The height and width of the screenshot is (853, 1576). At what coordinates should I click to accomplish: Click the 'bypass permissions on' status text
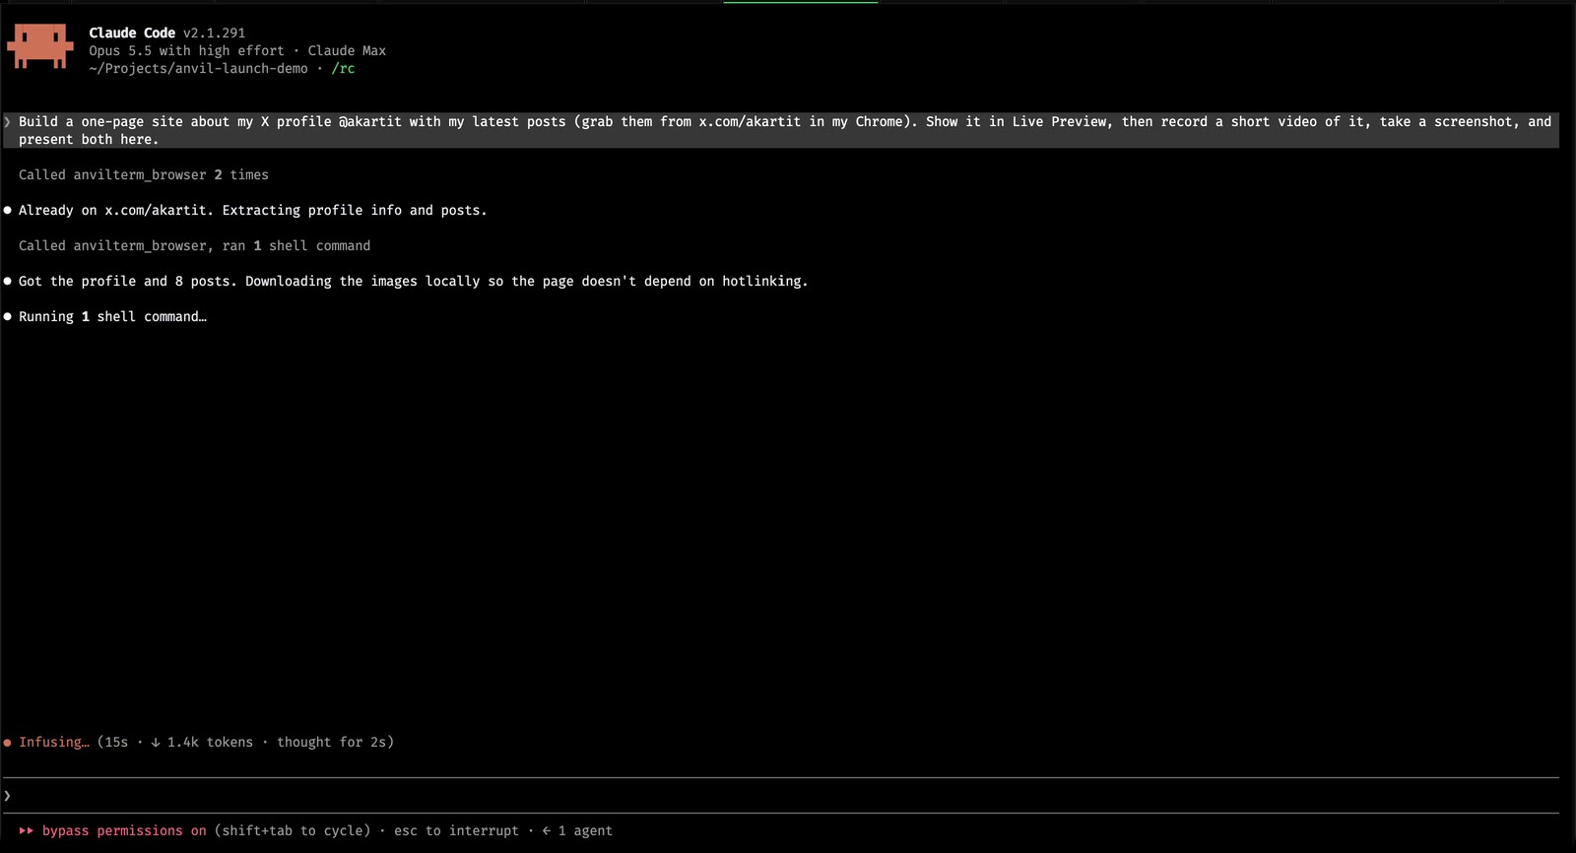point(124,830)
